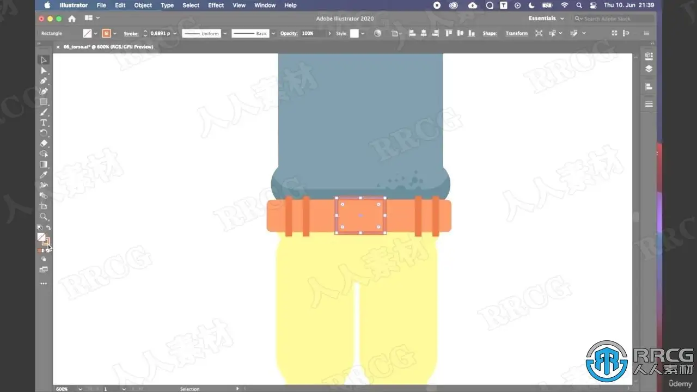
Task: Select the Direct Selection tool
Action: [x=44, y=70]
